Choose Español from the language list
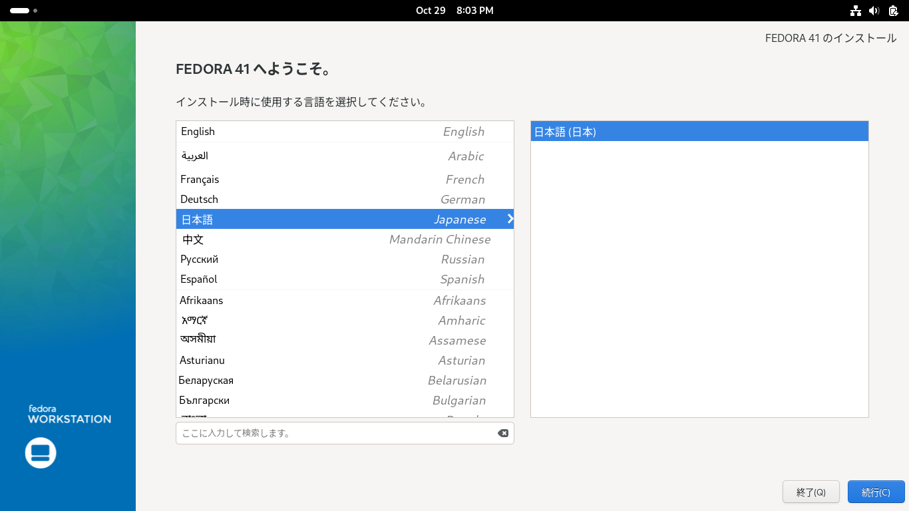This screenshot has width=909, height=511. click(x=345, y=279)
